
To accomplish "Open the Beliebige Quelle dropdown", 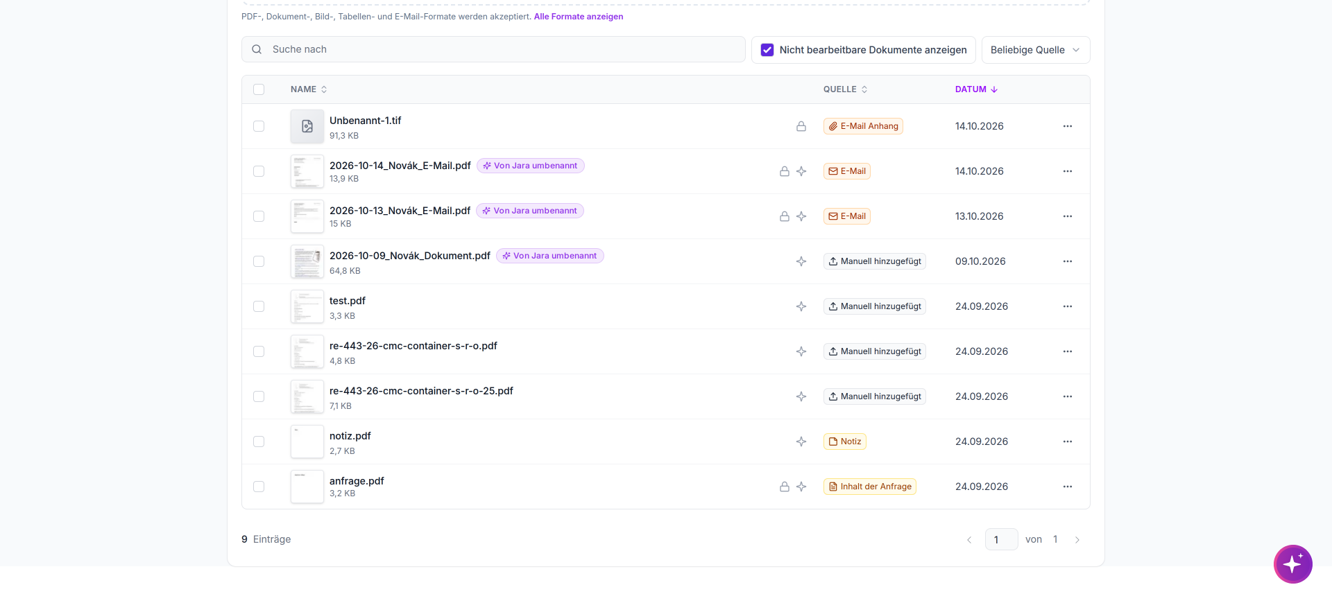I will pyautogui.click(x=1036, y=50).
